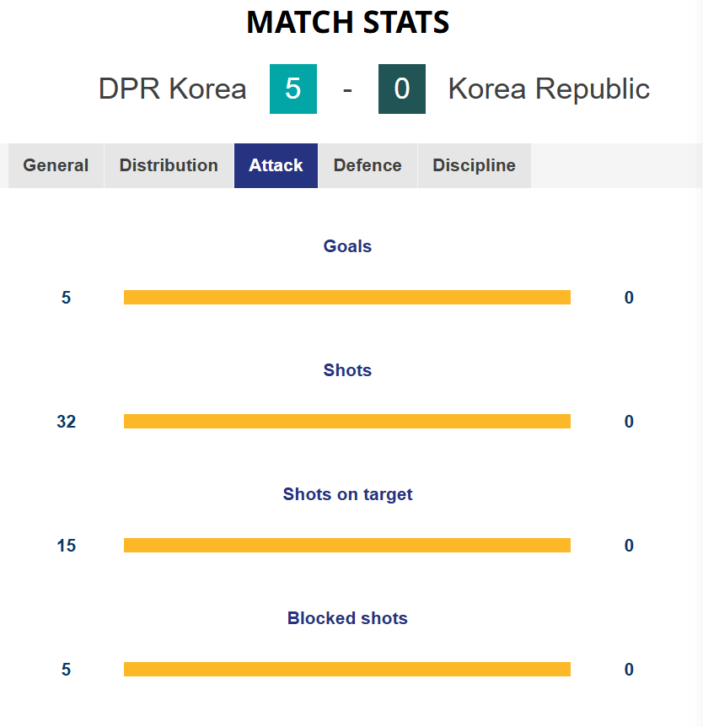Click the Blocked shots label
Image resolution: width=703 pixels, height=727 pixels.
347,618
